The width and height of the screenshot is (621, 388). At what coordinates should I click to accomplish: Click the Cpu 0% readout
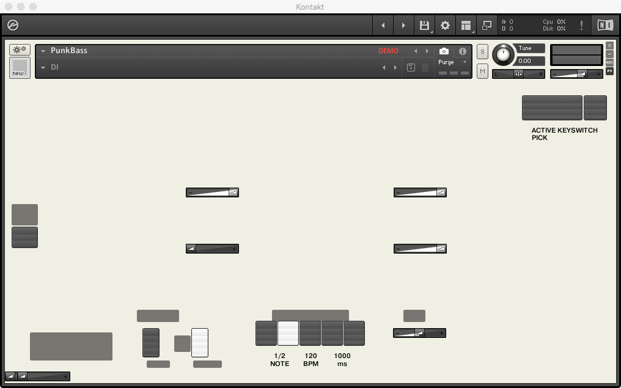tap(554, 22)
